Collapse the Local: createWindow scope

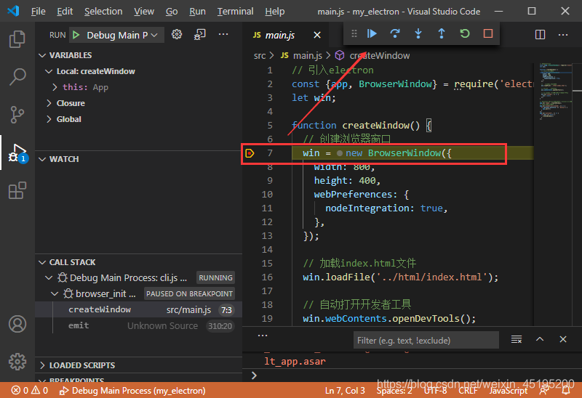(x=49, y=71)
